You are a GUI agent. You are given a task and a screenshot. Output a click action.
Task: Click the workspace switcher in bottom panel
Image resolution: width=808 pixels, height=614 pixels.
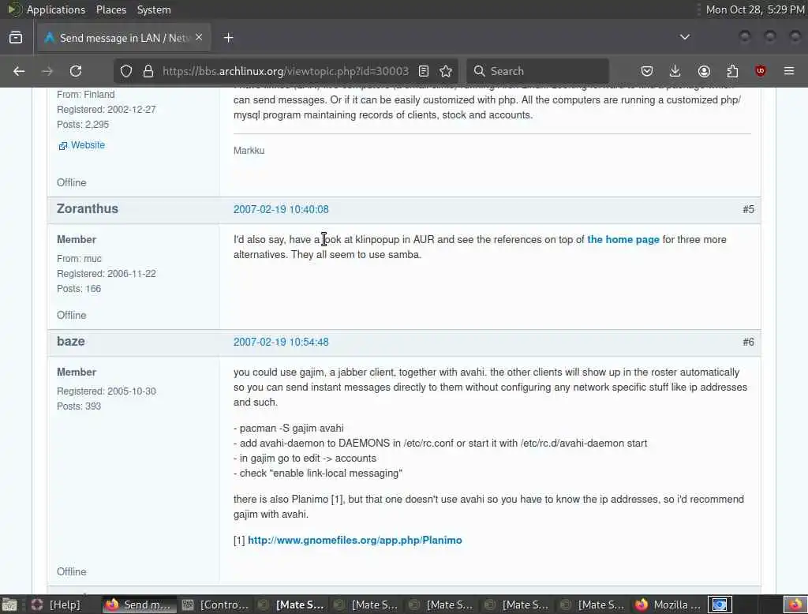[x=720, y=605]
